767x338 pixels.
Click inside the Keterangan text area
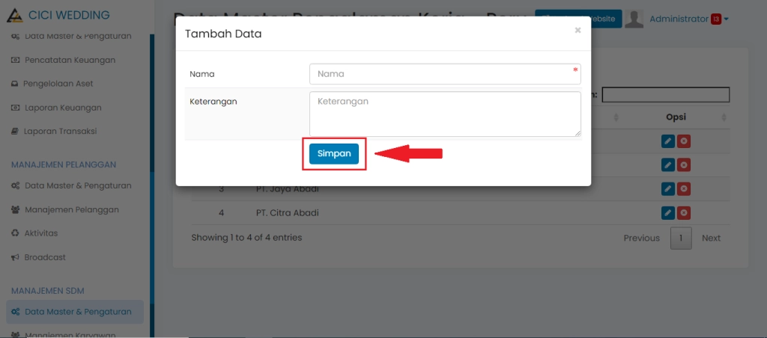coord(445,114)
